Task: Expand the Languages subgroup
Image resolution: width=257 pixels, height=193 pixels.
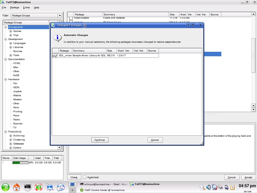Action: 11,43
